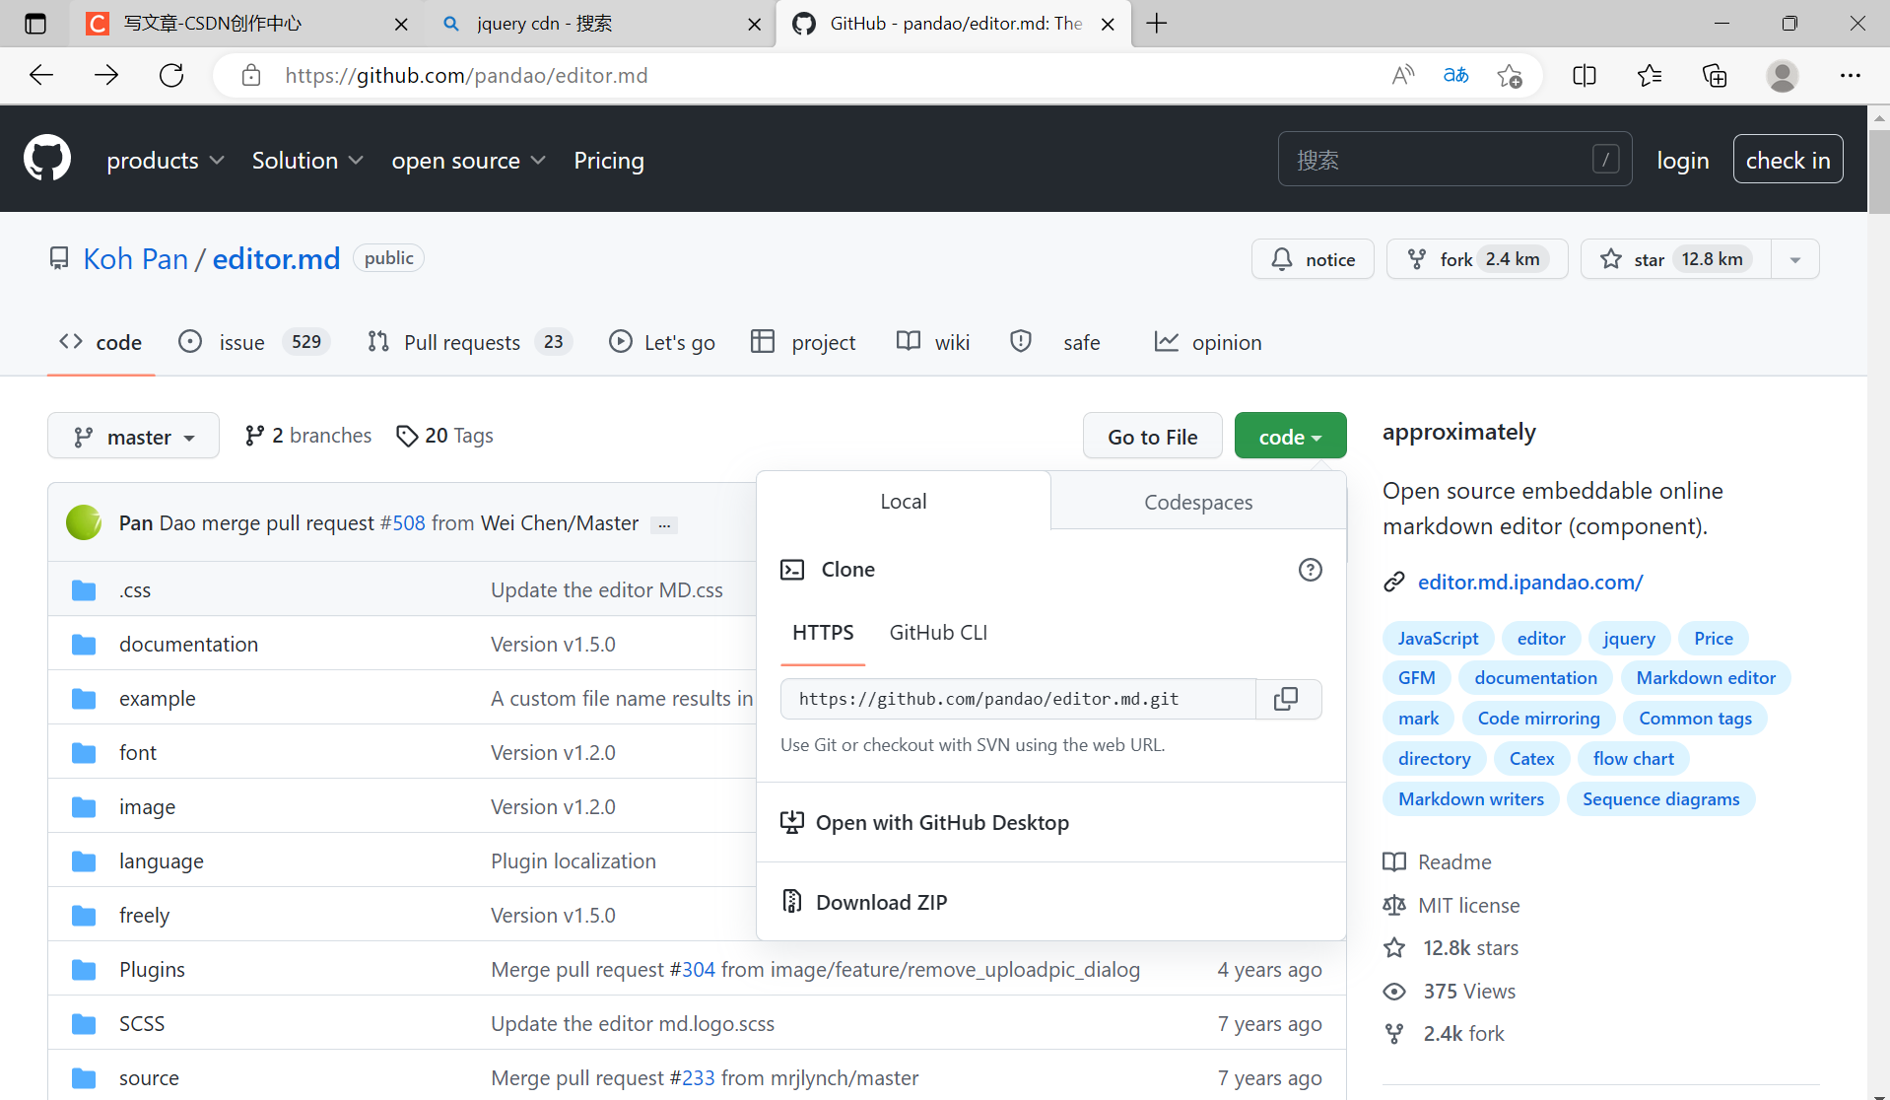1890x1100 pixels.
Task: Click the language folder icon
Action: tap(84, 861)
